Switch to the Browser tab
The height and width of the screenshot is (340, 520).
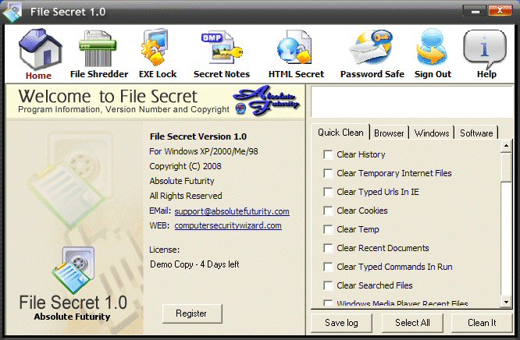tap(389, 133)
